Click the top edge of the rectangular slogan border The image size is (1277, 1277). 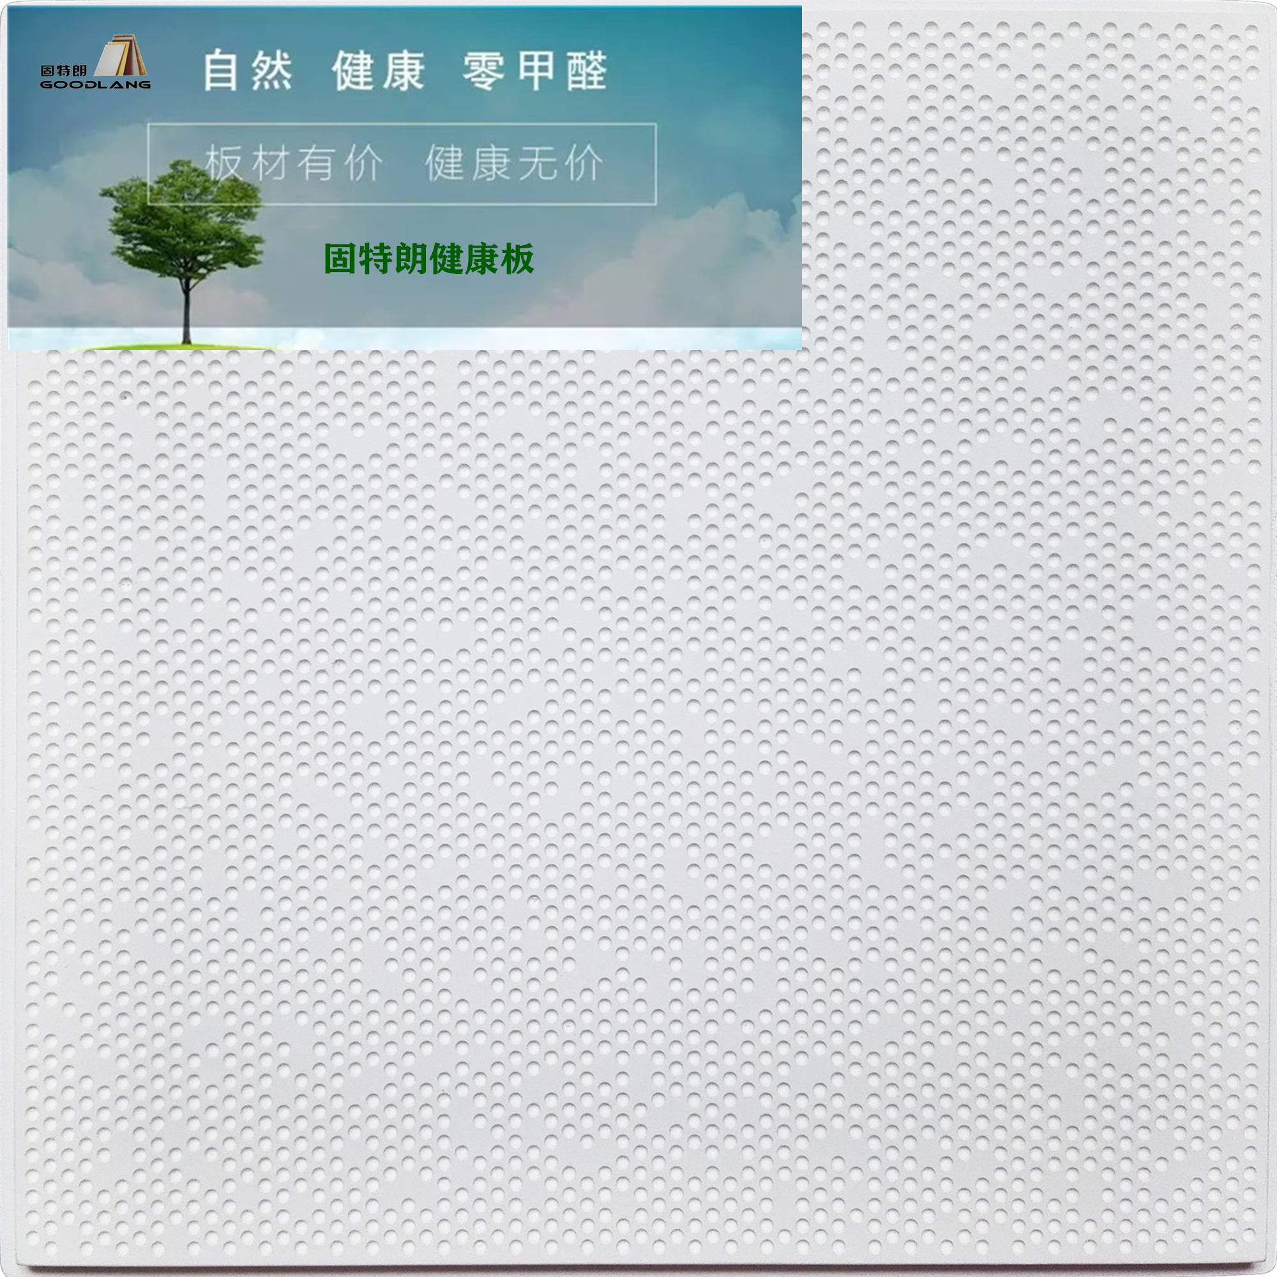pyautogui.click(x=402, y=125)
